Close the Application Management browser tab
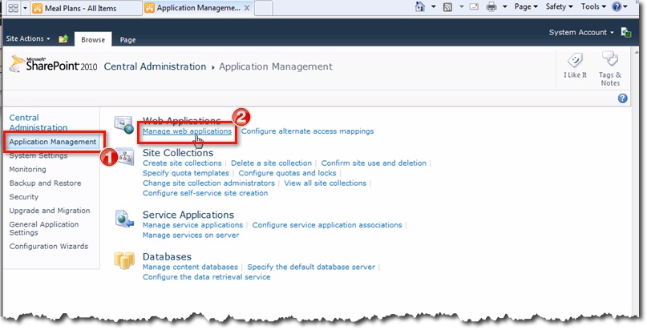Screen dimensions: 647x330 click(247, 8)
